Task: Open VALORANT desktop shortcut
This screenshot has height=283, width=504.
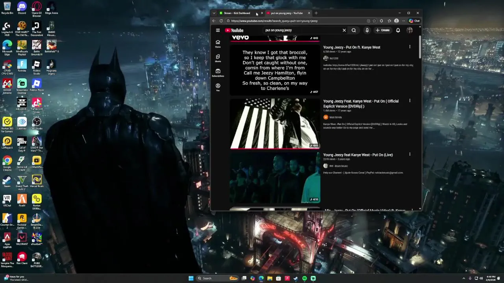Action: coord(22,239)
